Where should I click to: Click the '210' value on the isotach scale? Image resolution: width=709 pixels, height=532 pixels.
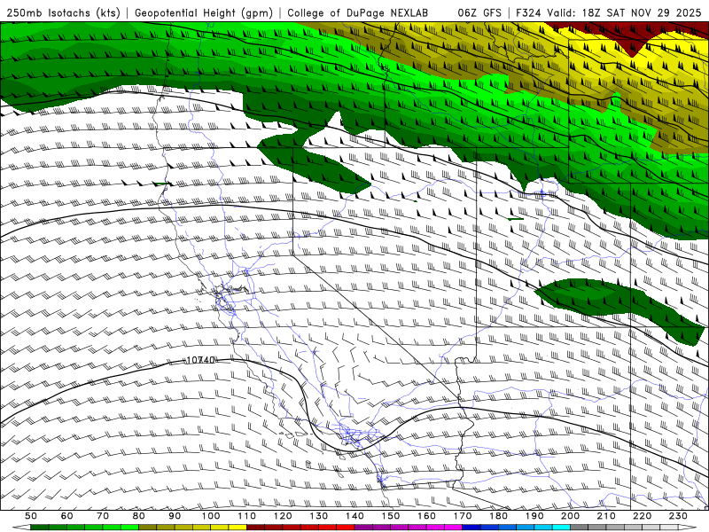tap(606, 516)
